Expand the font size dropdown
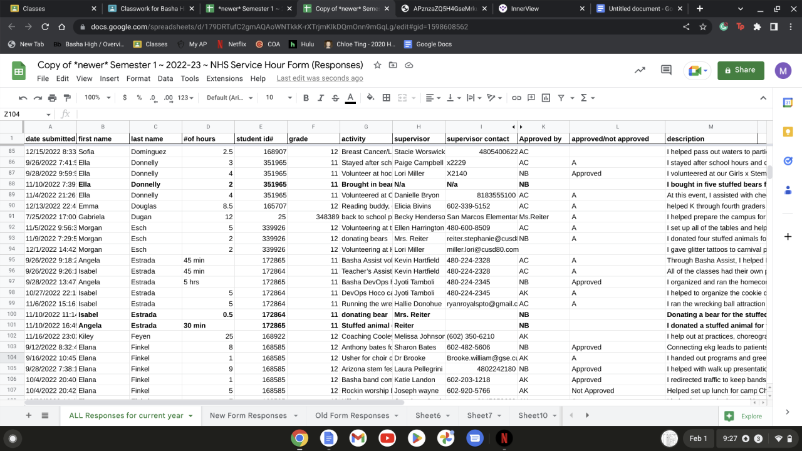 pos(279,98)
